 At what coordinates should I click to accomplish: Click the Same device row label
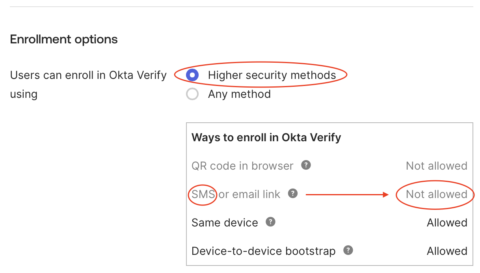click(225, 223)
